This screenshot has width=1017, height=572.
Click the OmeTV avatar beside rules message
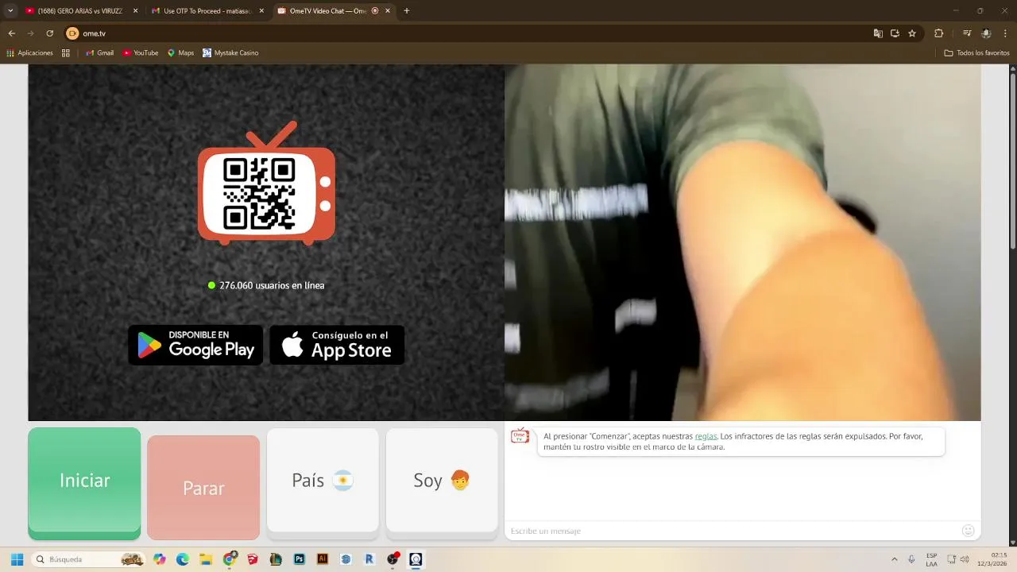520,436
